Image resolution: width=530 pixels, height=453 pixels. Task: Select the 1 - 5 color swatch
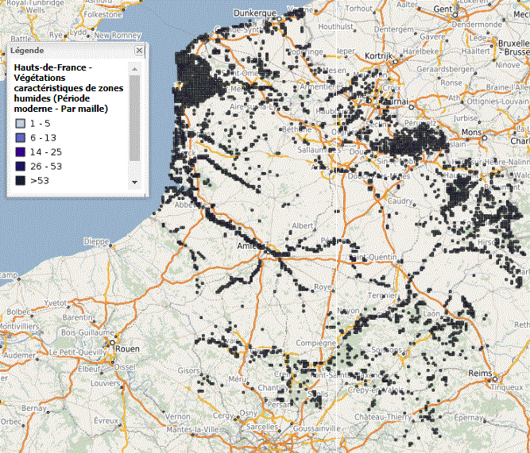(x=20, y=125)
